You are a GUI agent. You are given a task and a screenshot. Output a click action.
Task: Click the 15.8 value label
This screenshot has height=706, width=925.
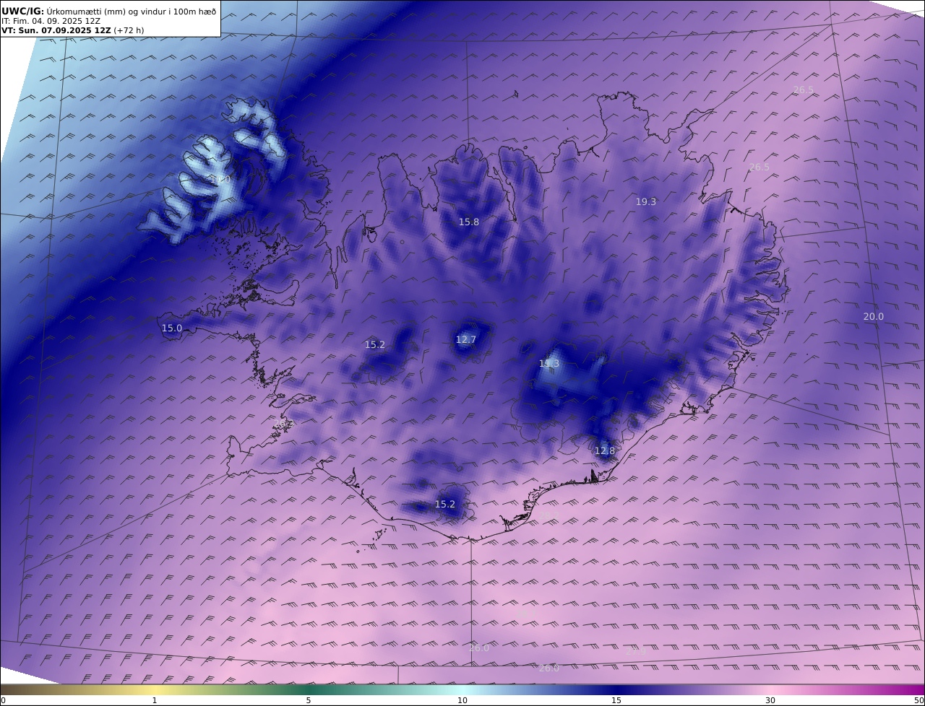(469, 222)
